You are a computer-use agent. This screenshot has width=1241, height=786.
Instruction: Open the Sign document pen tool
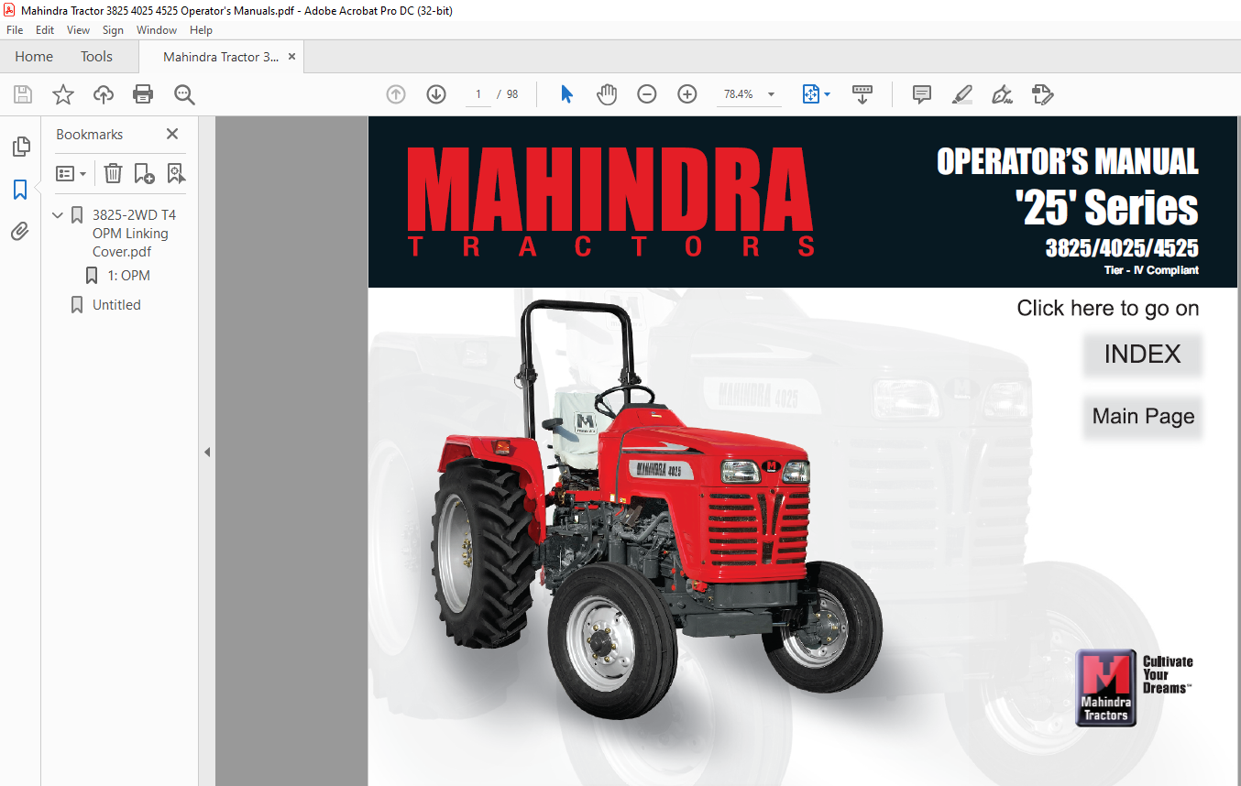pyautogui.click(x=1002, y=94)
